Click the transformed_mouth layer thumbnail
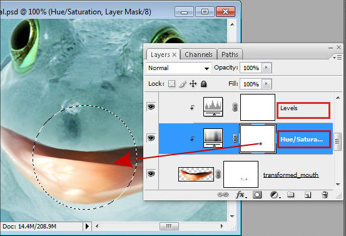Screen dimensions: 346x236 click(x=196, y=174)
